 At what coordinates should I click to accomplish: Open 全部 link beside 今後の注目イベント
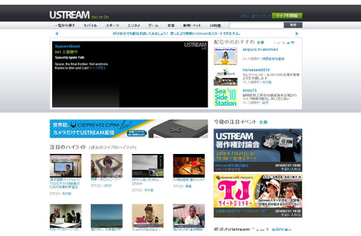tap(263, 122)
